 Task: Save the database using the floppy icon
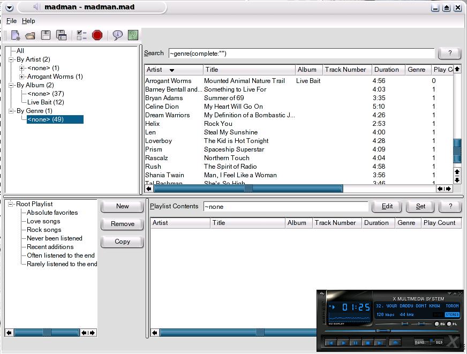[46, 35]
